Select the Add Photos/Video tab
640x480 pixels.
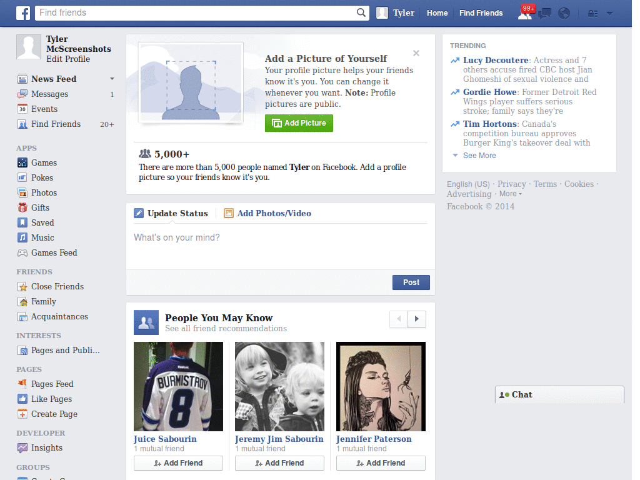(x=267, y=214)
